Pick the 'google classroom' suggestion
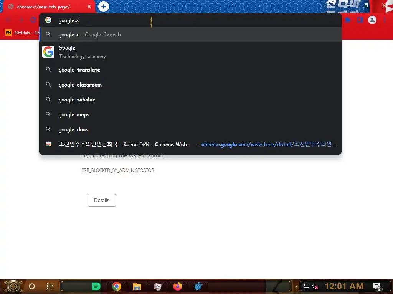 point(190,85)
